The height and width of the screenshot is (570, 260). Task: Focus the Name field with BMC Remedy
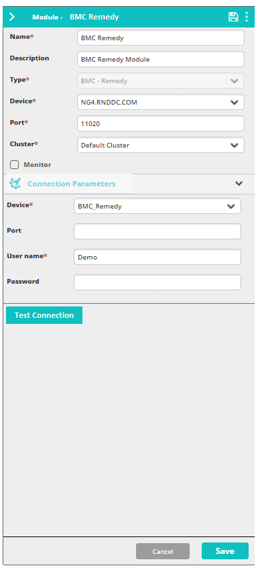click(161, 38)
